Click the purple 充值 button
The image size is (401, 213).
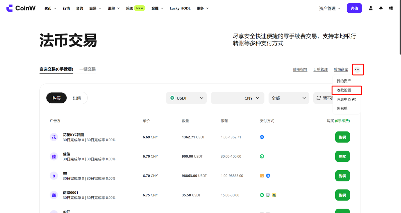point(354,8)
